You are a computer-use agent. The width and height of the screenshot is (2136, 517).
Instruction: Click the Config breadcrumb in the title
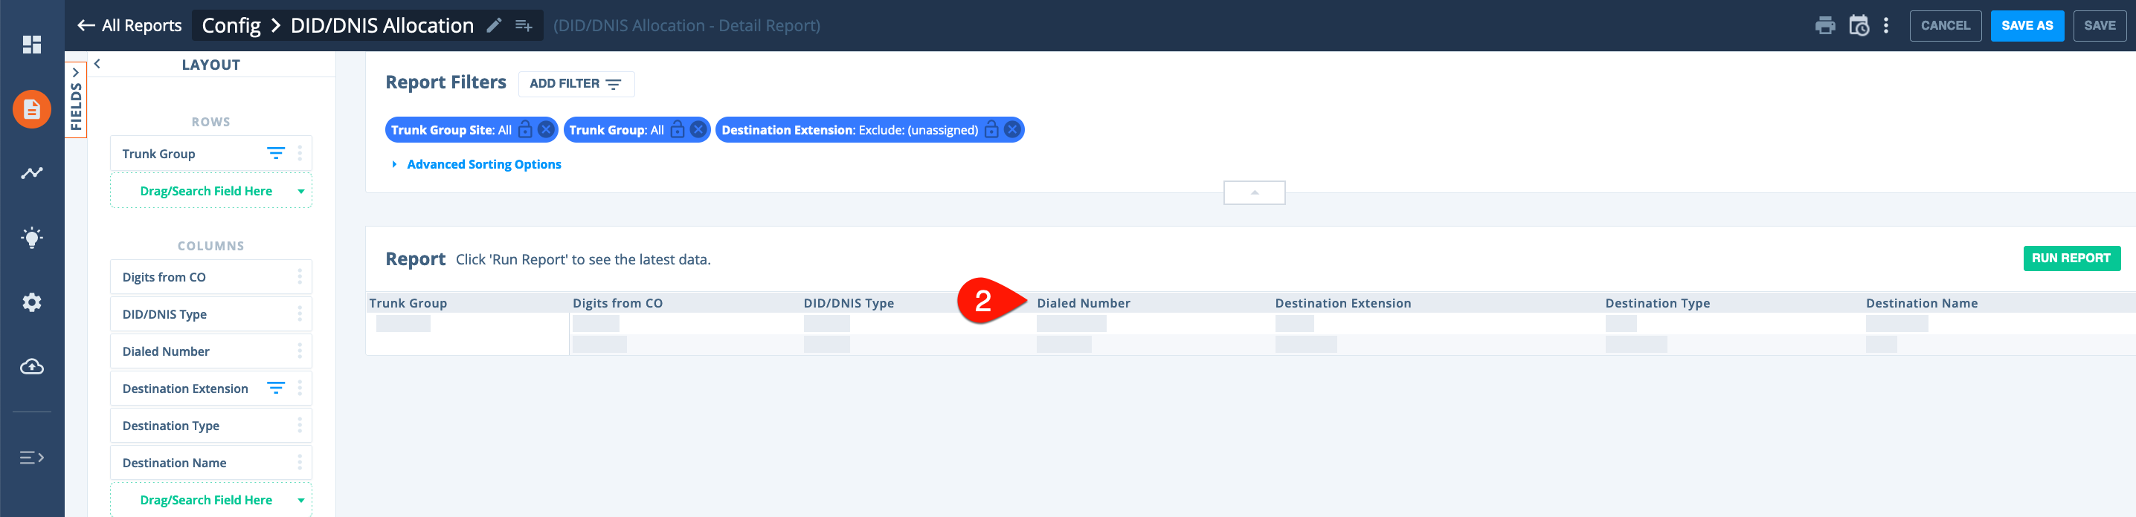point(231,26)
